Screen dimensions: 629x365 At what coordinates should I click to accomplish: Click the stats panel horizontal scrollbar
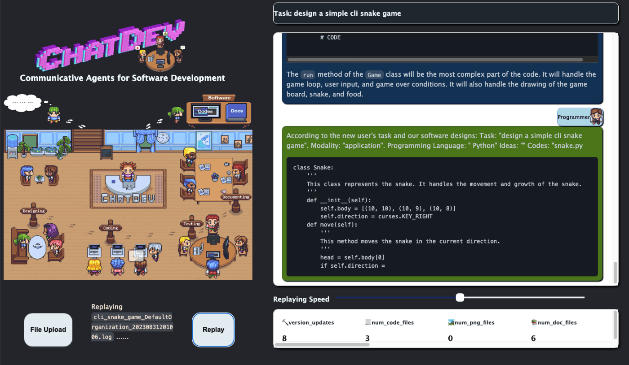pyautogui.click(x=322, y=345)
